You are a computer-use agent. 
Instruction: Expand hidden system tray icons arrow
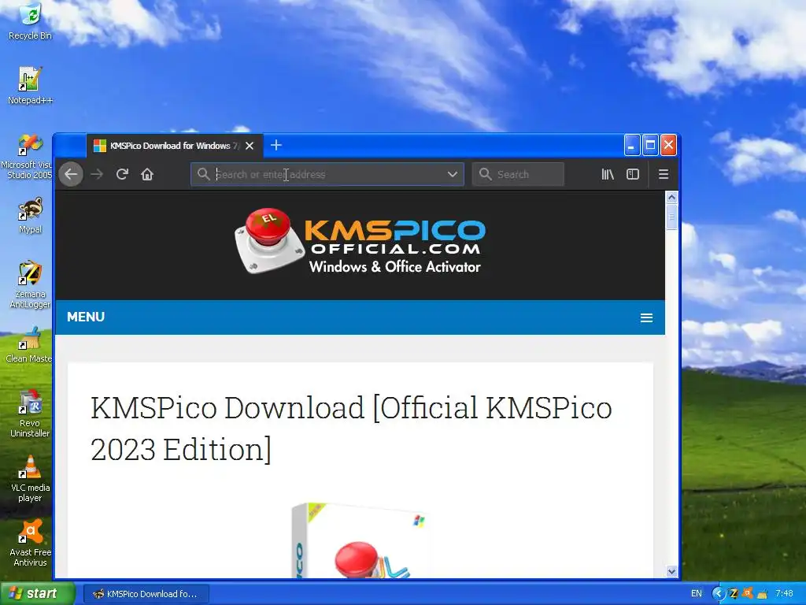pos(718,594)
